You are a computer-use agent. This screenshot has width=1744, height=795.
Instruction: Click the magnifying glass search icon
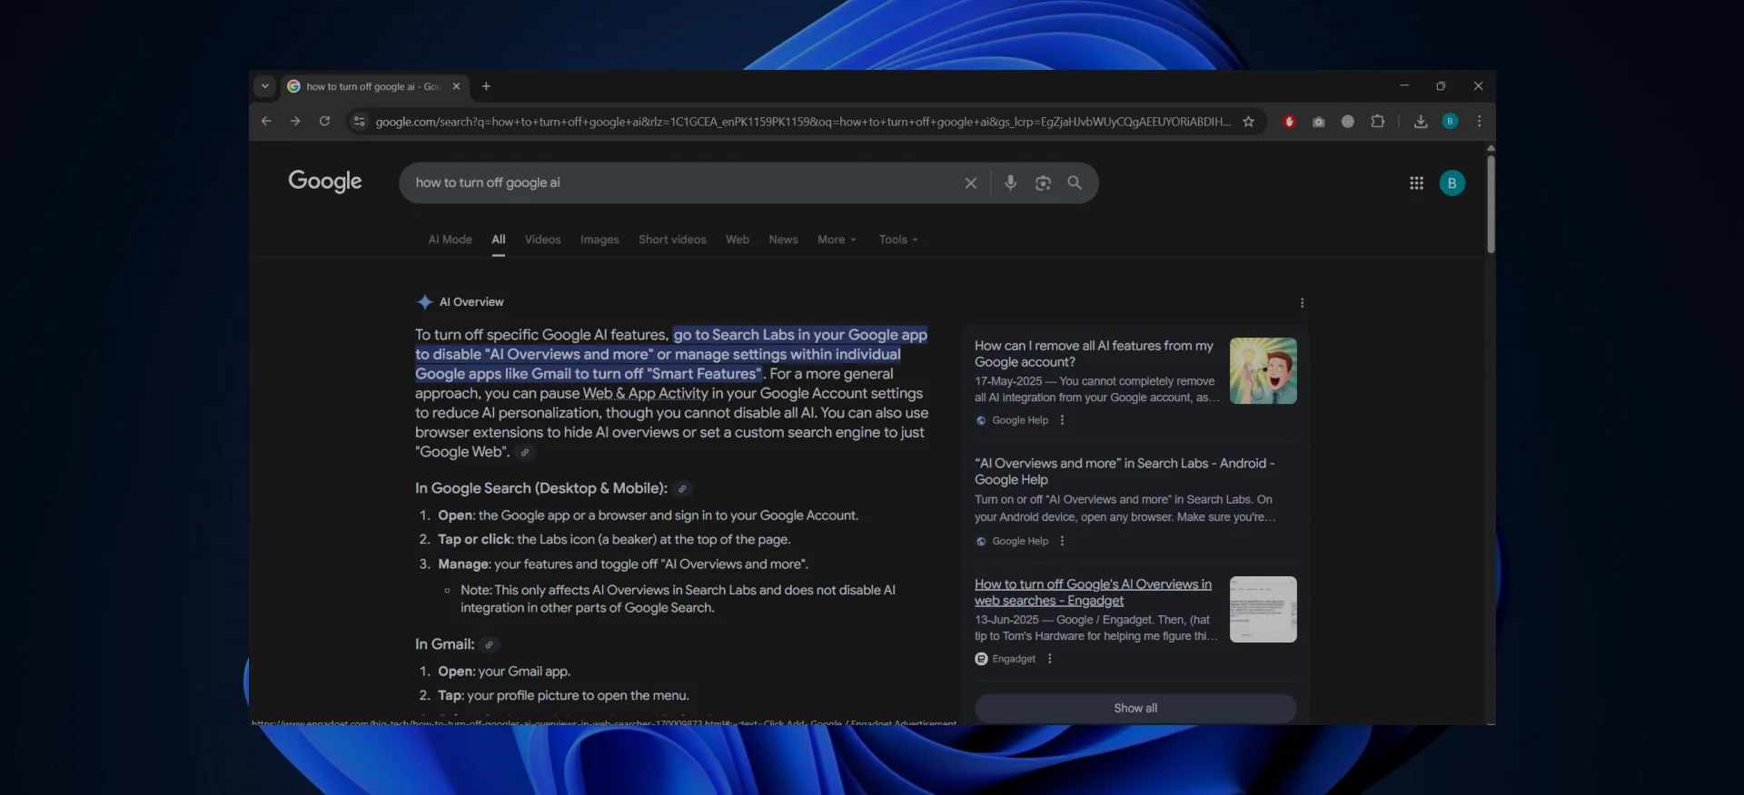[x=1075, y=183]
